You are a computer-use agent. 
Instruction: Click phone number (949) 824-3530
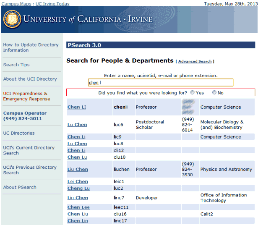click(x=188, y=169)
